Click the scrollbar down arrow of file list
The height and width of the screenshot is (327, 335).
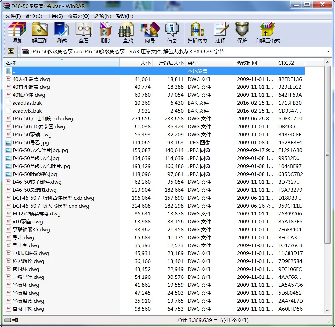click(327, 310)
